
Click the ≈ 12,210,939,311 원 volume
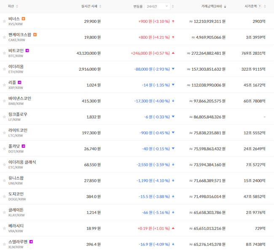point(207,21)
